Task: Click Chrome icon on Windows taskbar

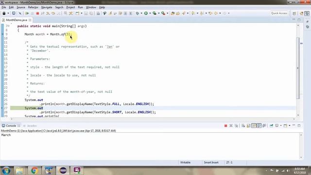Action: pyautogui.click(x=35, y=171)
